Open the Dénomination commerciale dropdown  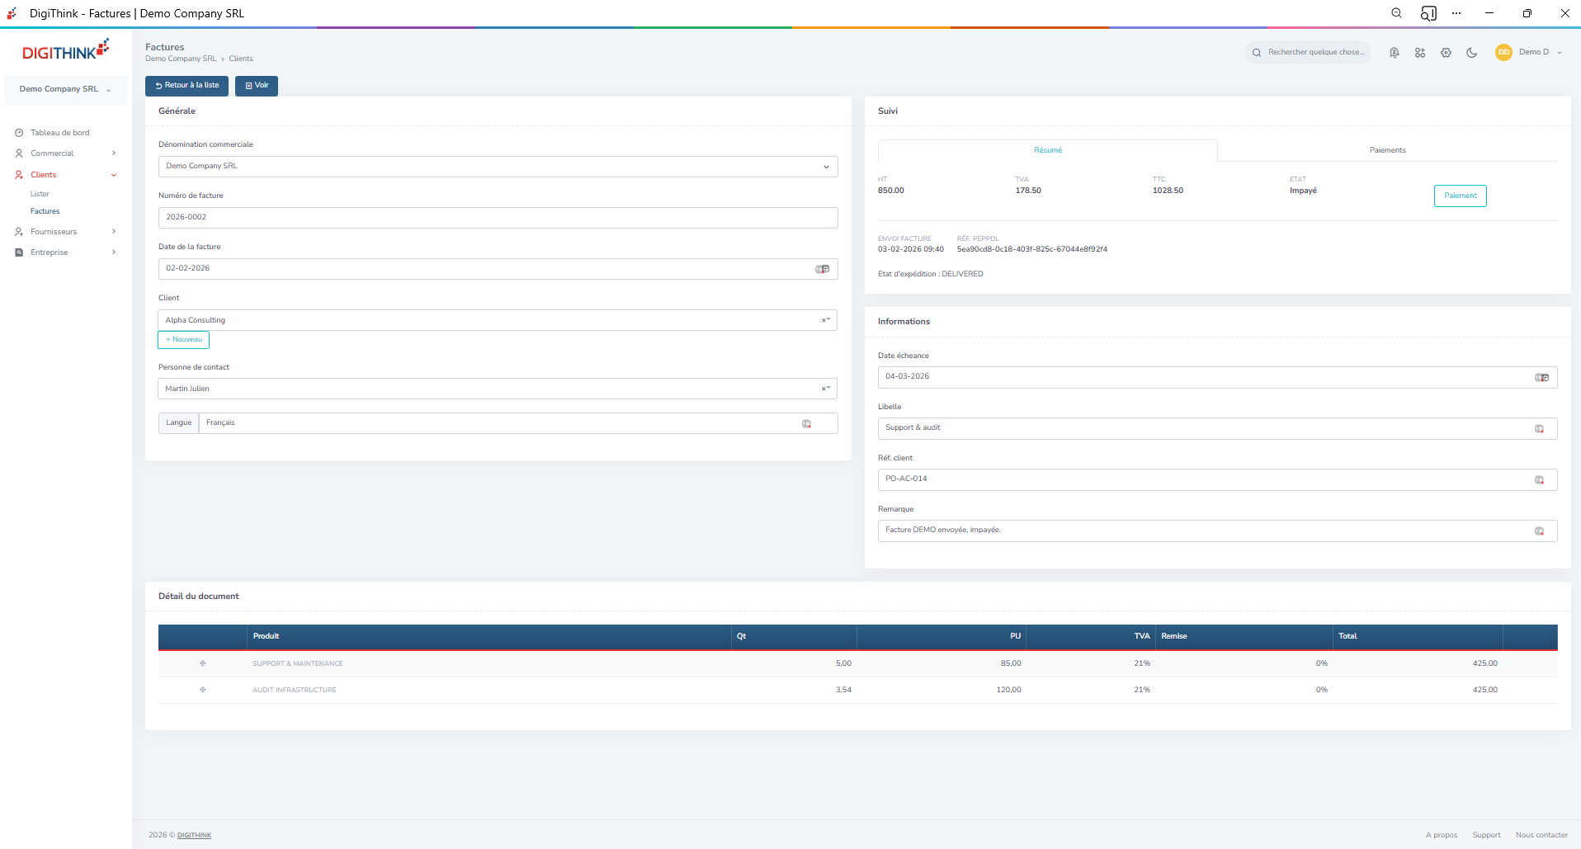(498, 167)
